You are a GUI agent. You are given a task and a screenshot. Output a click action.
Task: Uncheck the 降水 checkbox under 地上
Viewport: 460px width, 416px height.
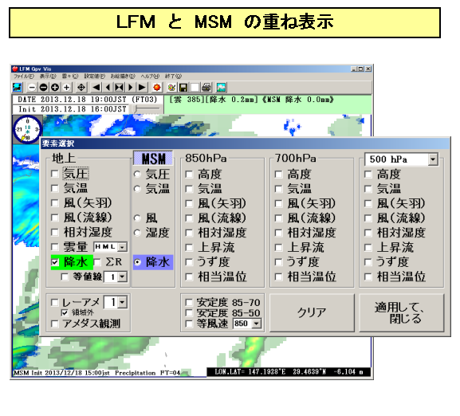pyautogui.click(x=55, y=262)
